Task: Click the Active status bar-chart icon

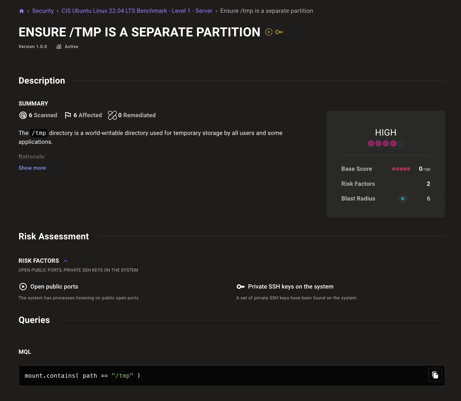Action: 59,47
